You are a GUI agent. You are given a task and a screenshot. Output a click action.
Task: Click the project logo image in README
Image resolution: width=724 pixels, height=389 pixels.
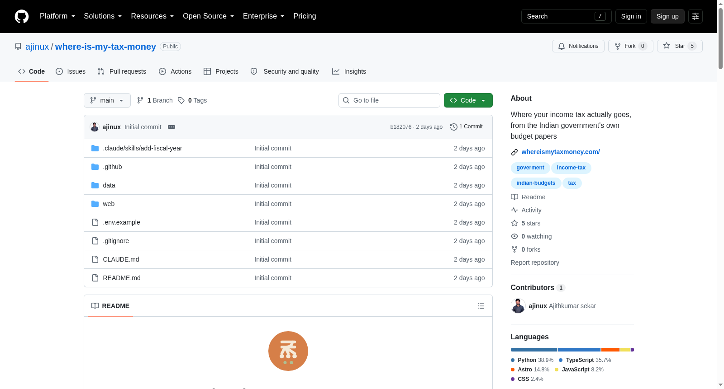click(x=288, y=351)
